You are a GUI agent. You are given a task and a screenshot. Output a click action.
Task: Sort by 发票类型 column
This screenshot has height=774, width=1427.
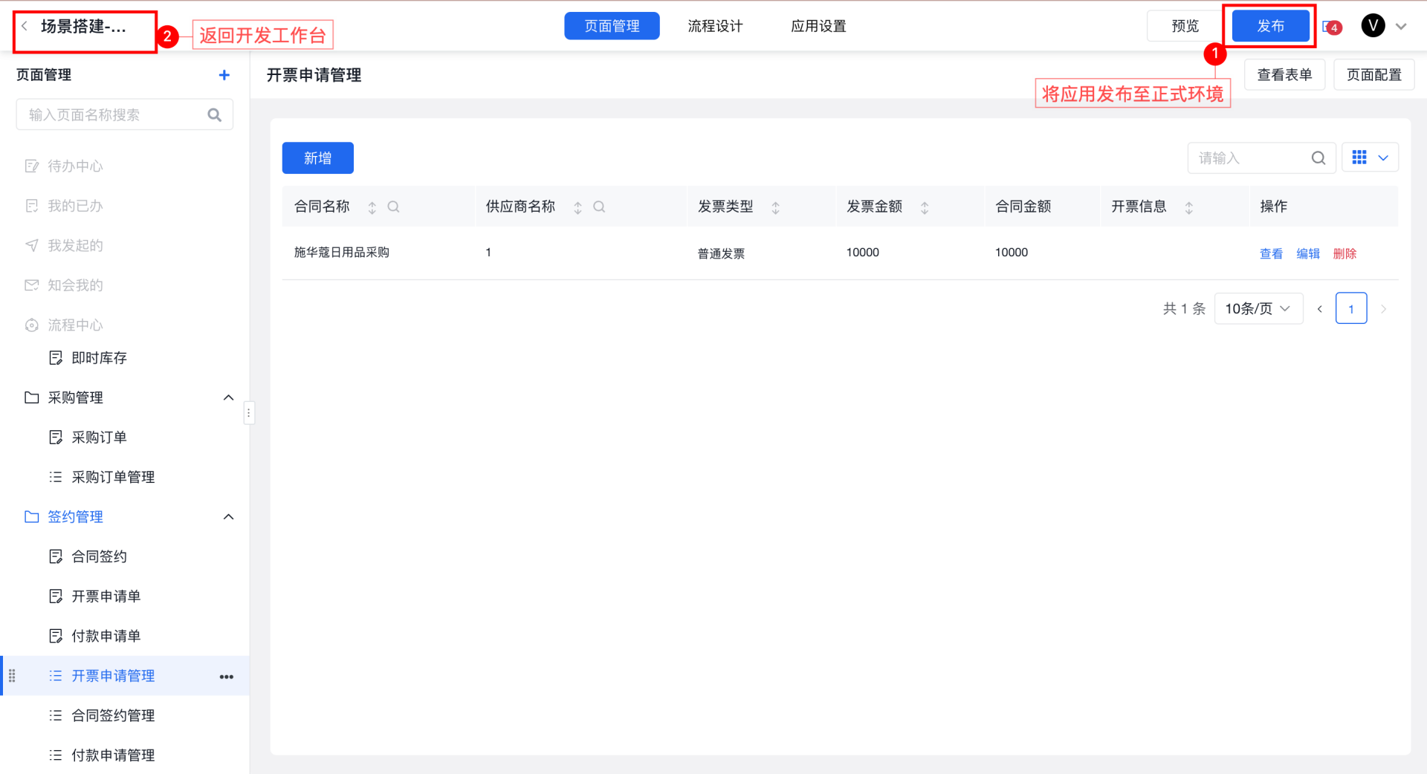pos(775,208)
